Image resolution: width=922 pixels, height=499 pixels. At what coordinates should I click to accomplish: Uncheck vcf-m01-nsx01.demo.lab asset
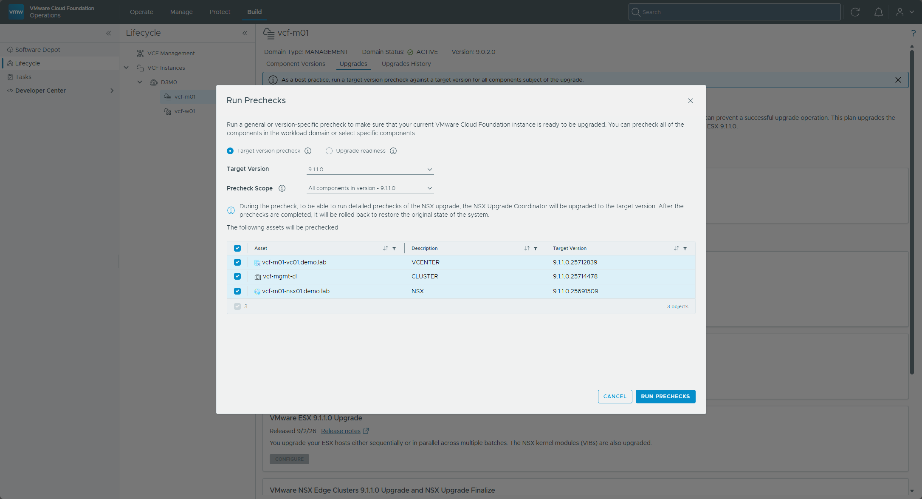pyautogui.click(x=237, y=291)
